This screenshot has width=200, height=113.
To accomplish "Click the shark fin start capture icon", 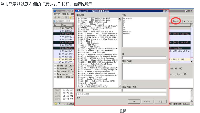I will click(x=55, y=17).
